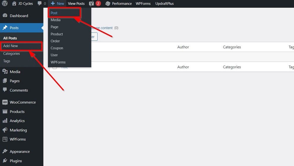Open WooCommerce label in the sidebar
294x166 pixels.
click(23, 102)
